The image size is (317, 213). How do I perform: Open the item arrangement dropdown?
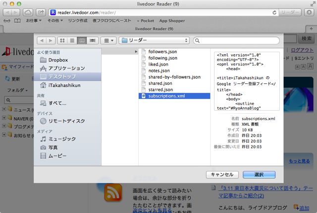(x=108, y=41)
